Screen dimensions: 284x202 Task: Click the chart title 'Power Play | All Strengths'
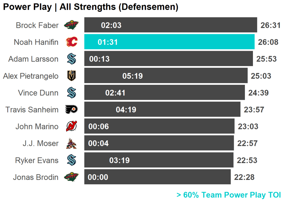click(x=90, y=7)
